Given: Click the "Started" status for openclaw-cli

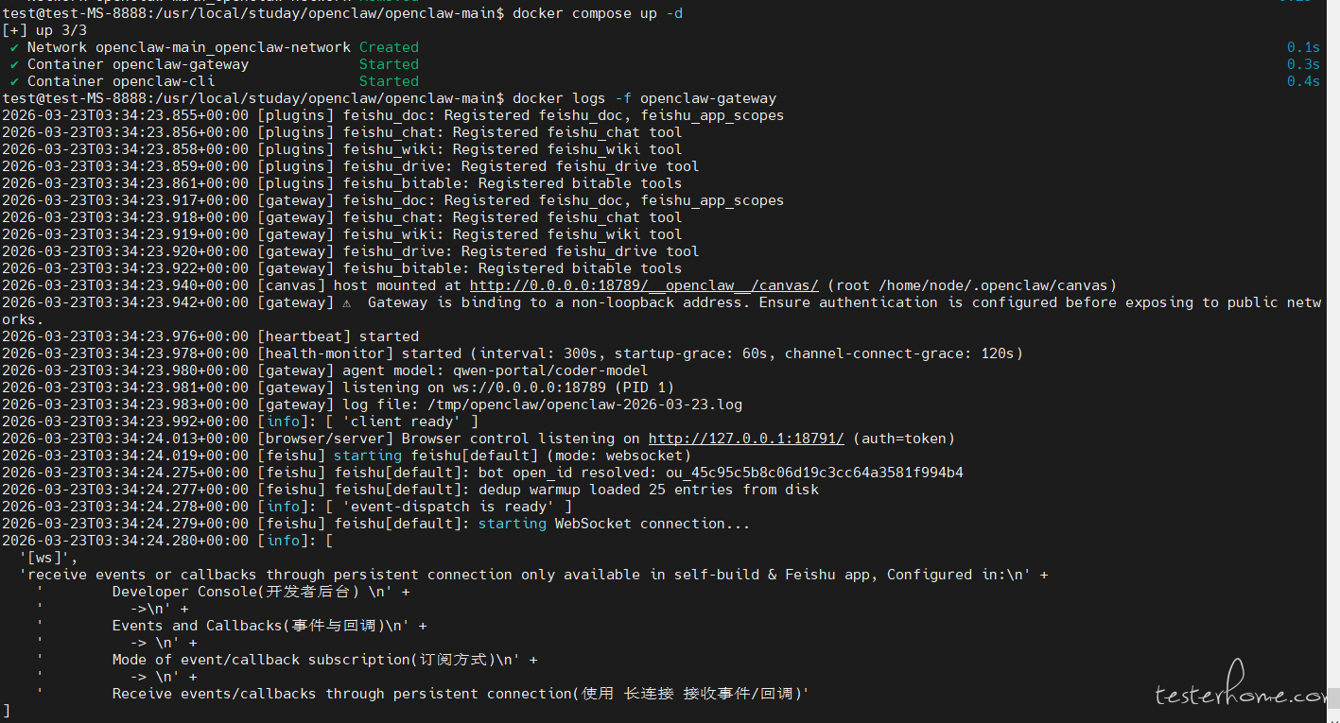Looking at the screenshot, I should point(389,81).
